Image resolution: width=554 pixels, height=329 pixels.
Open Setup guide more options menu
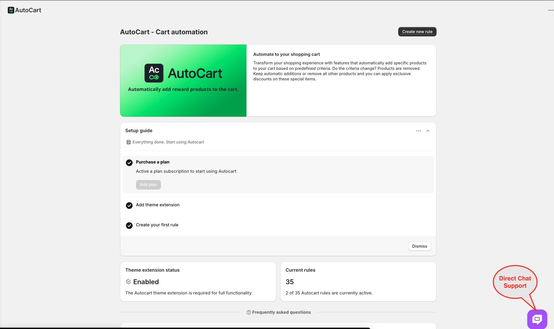418,131
